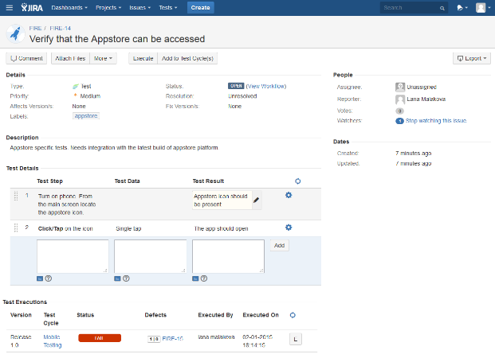The image size is (495, 358).
Task: Open the user profile avatar menu
Action: point(483,8)
